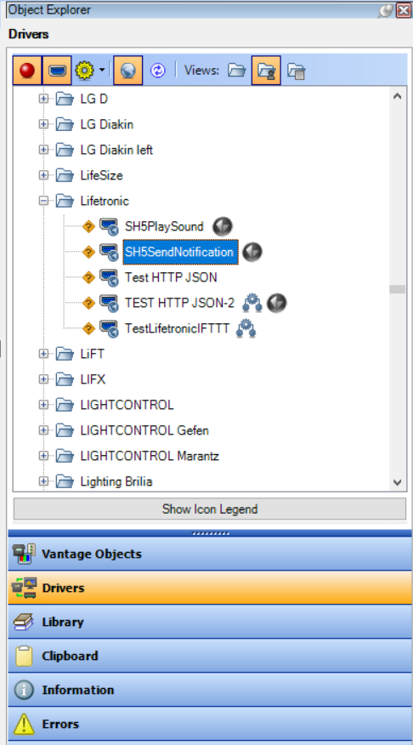Click the tree's vertical scrollbar thumb
This screenshot has height=745, width=413.
point(398,289)
